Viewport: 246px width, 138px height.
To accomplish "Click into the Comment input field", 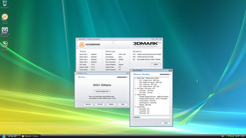I will coord(155,117).
